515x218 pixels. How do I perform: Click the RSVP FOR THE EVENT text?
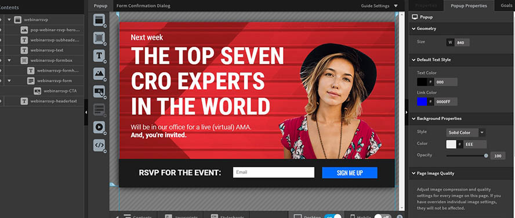point(180,173)
